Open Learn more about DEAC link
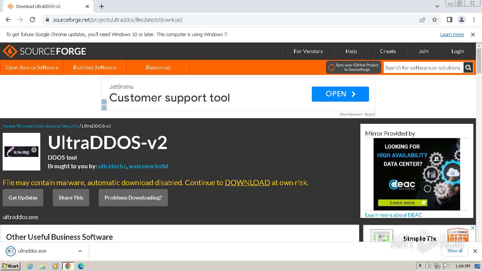 (394, 215)
